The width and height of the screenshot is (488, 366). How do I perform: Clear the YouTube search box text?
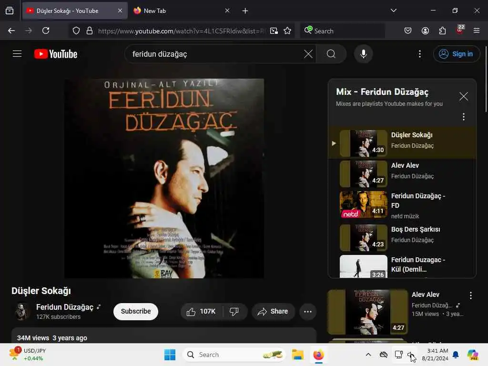click(x=308, y=54)
